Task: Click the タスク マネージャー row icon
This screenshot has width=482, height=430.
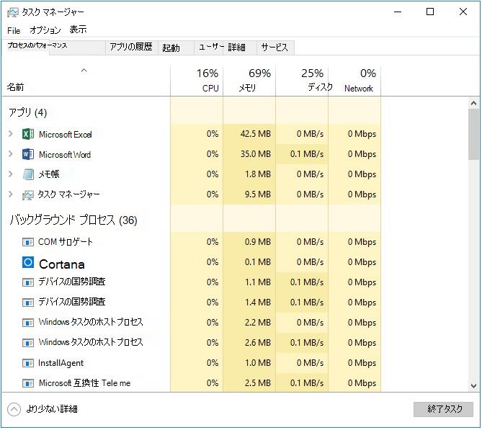Action: pos(27,195)
